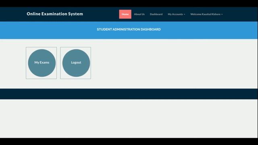Select Dashboard in the navigation bar
The image size is (258, 145).
156,14
